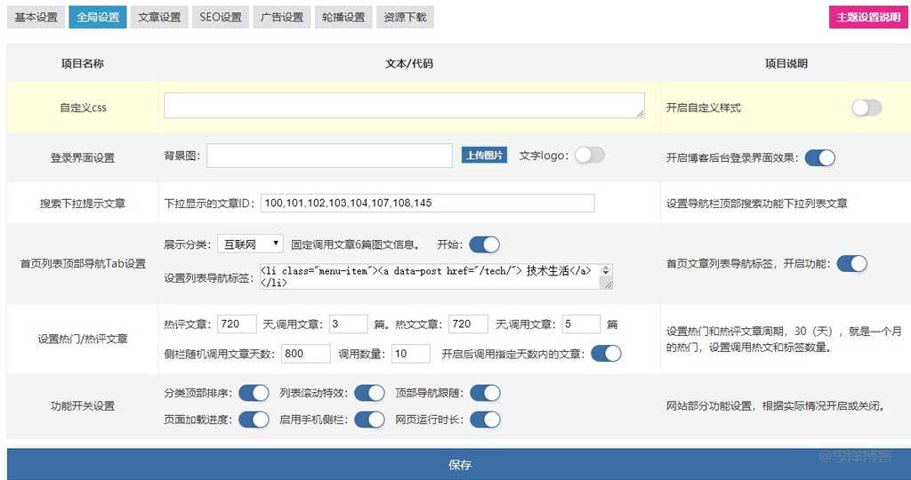Go to the SEO设置 tab
The image size is (911, 480).
[x=220, y=17]
